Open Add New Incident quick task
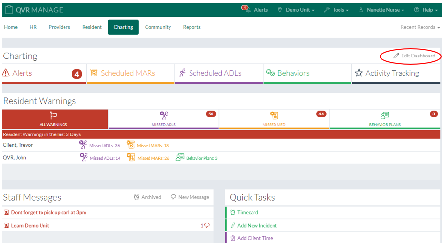 pyautogui.click(x=257, y=226)
